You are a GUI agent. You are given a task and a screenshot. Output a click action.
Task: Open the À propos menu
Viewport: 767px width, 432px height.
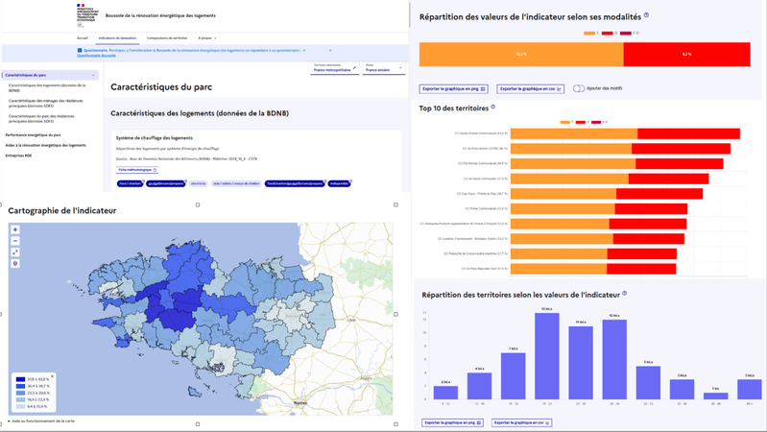pos(207,37)
